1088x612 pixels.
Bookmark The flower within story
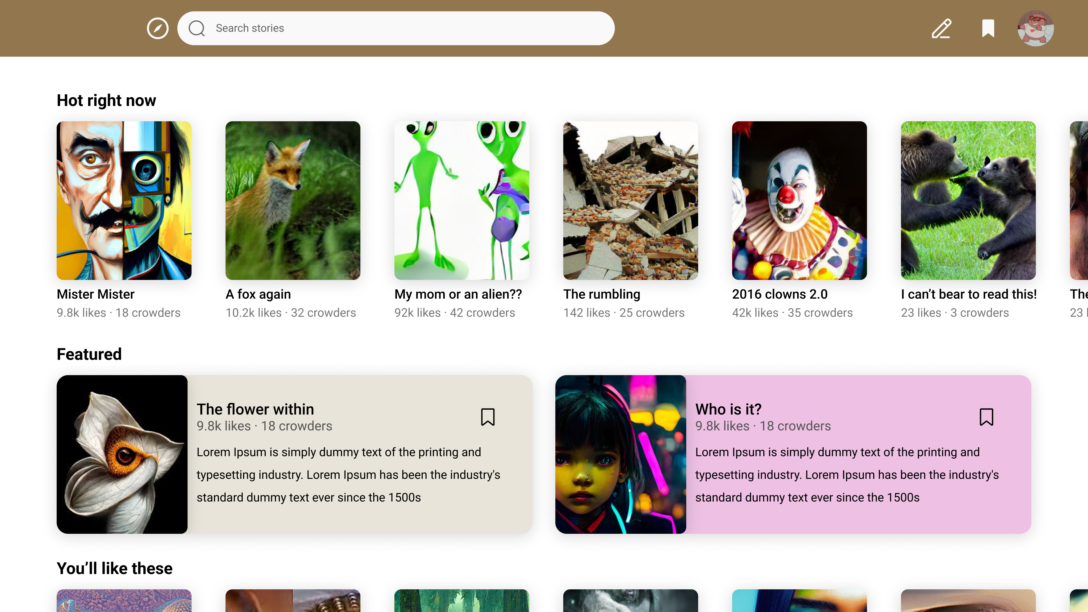(487, 417)
